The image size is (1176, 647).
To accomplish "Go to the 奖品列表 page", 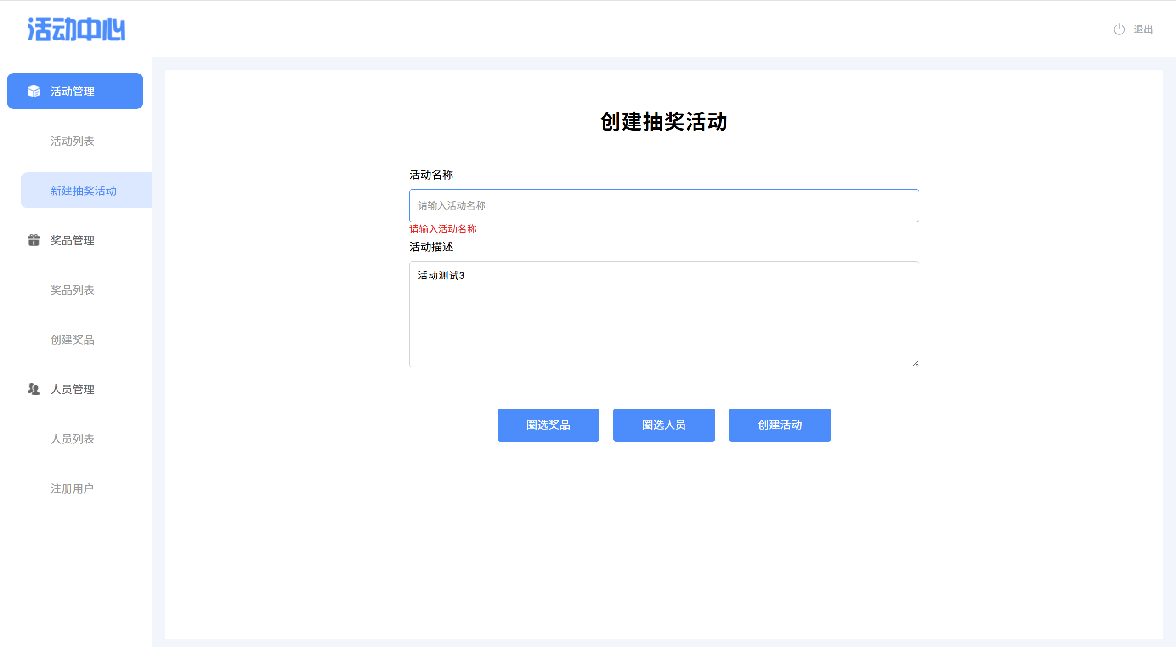I will click(x=73, y=290).
